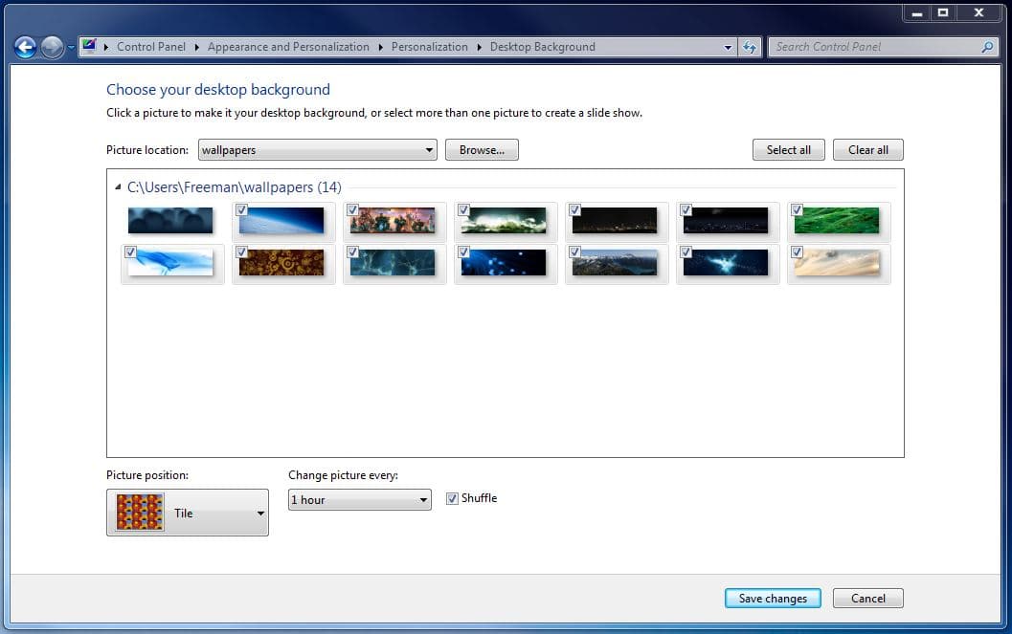Select the dark blue bokeh wallpaper thumbnail
Viewport: 1012px width, 634px height.
(x=170, y=221)
